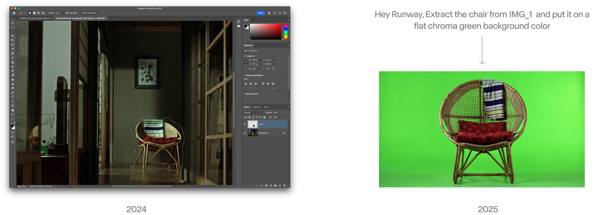The image size is (594, 215).
Task: Open the notifications bell icon
Action: point(269,13)
